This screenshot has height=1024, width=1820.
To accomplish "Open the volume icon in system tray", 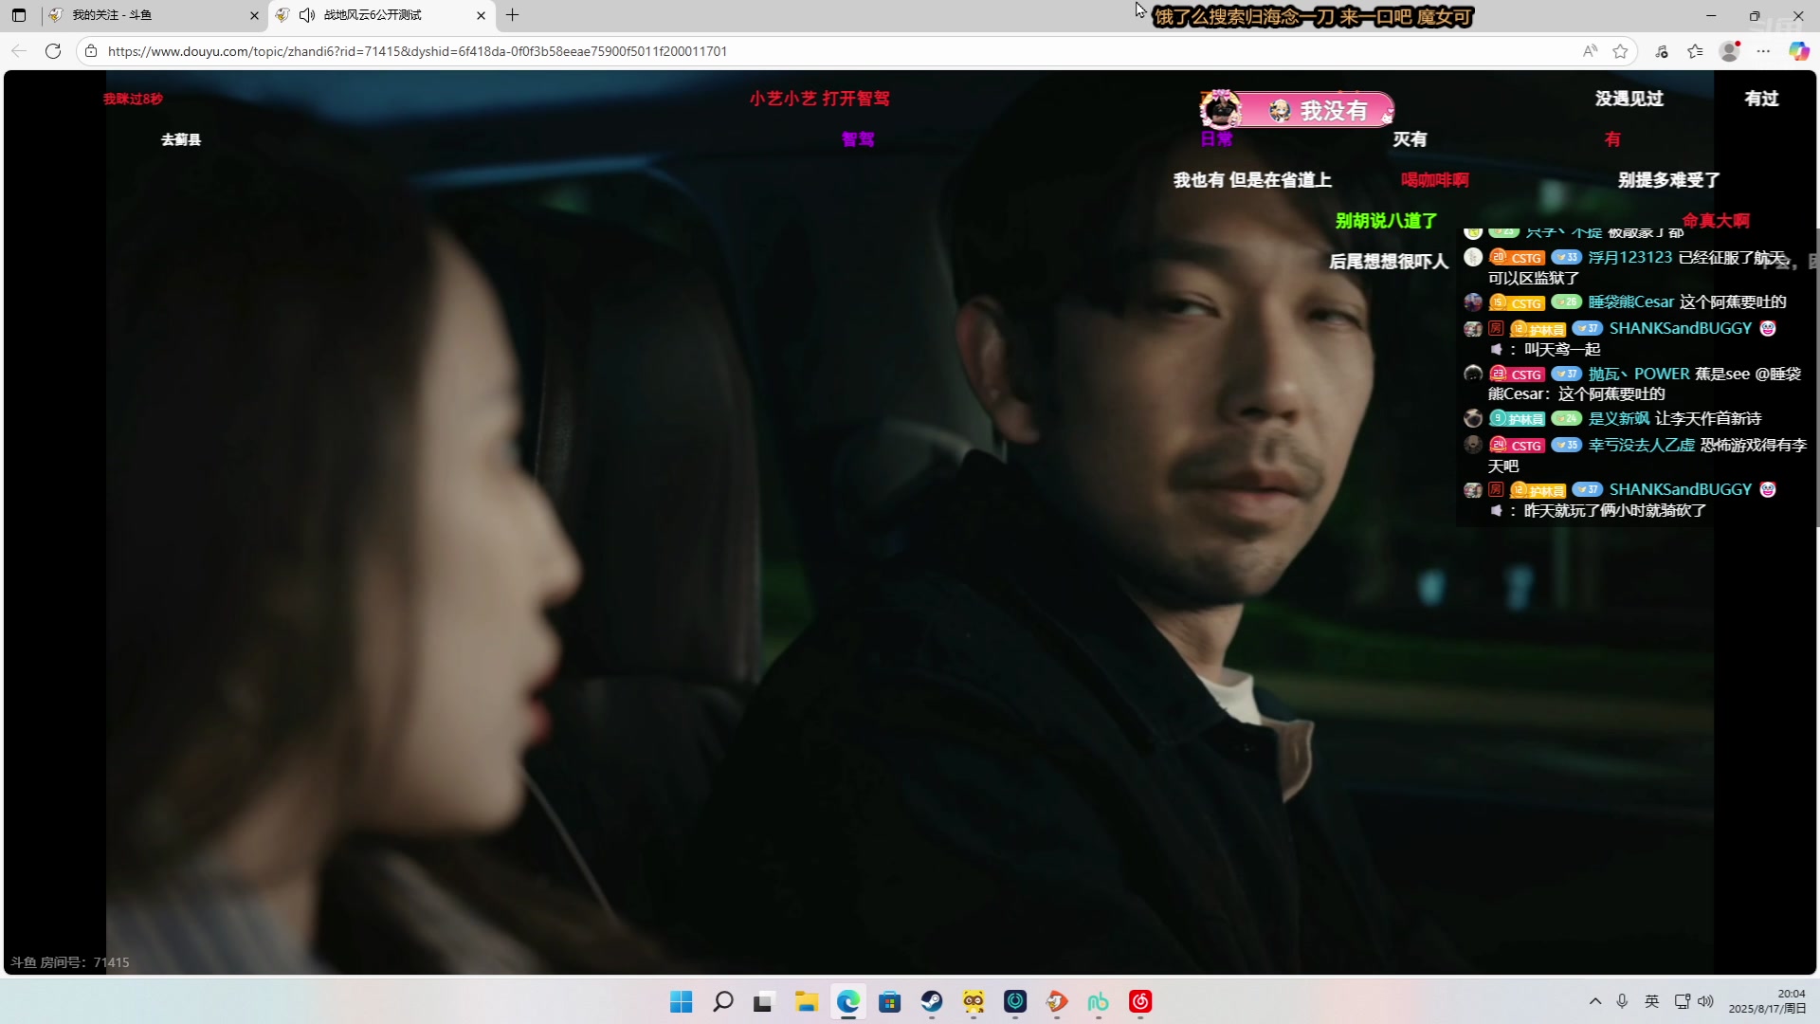I will tap(1706, 1001).
